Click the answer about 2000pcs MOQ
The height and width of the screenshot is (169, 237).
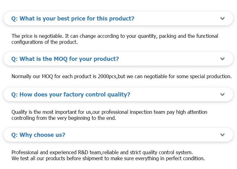click(121, 77)
